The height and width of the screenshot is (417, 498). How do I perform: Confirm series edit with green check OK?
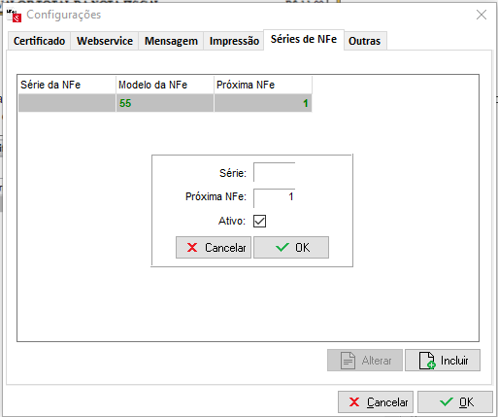(x=291, y=248)
